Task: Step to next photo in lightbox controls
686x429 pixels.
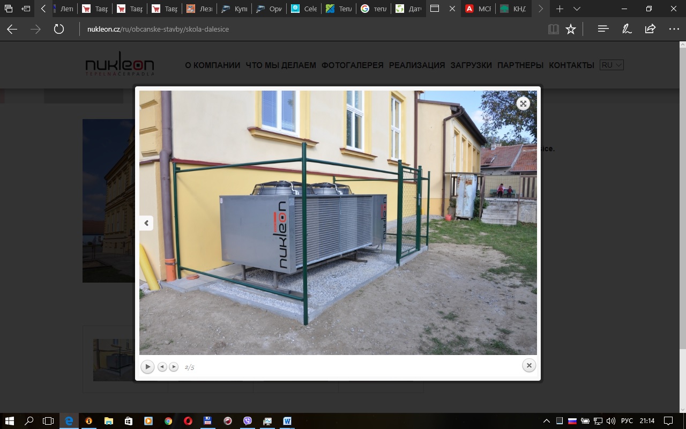Action: point(174,367)
